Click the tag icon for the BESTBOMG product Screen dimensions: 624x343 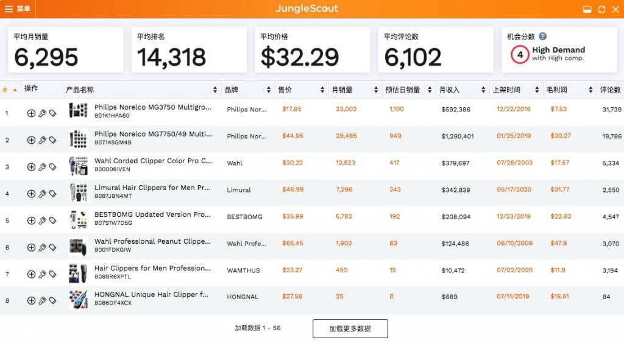(x=52, y=221)
